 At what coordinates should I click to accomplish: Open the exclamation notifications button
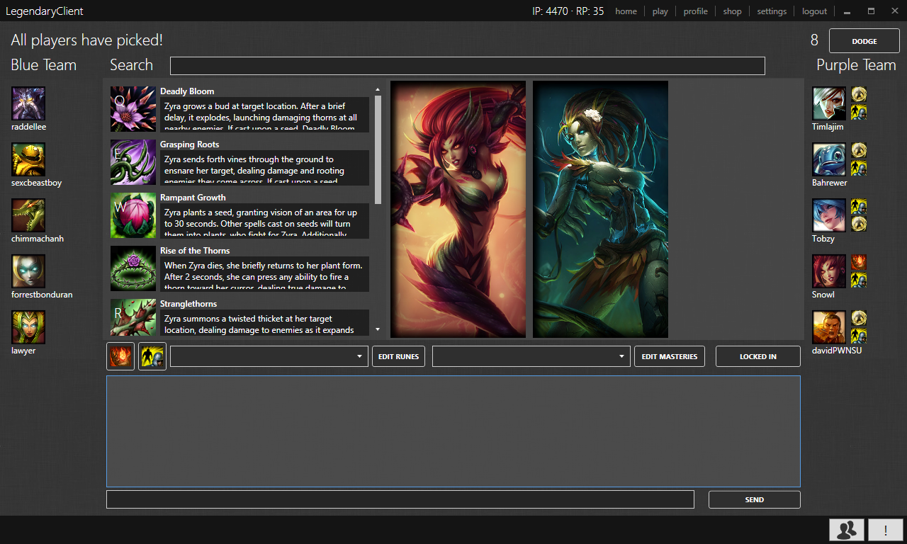click(x=886, y=530)
